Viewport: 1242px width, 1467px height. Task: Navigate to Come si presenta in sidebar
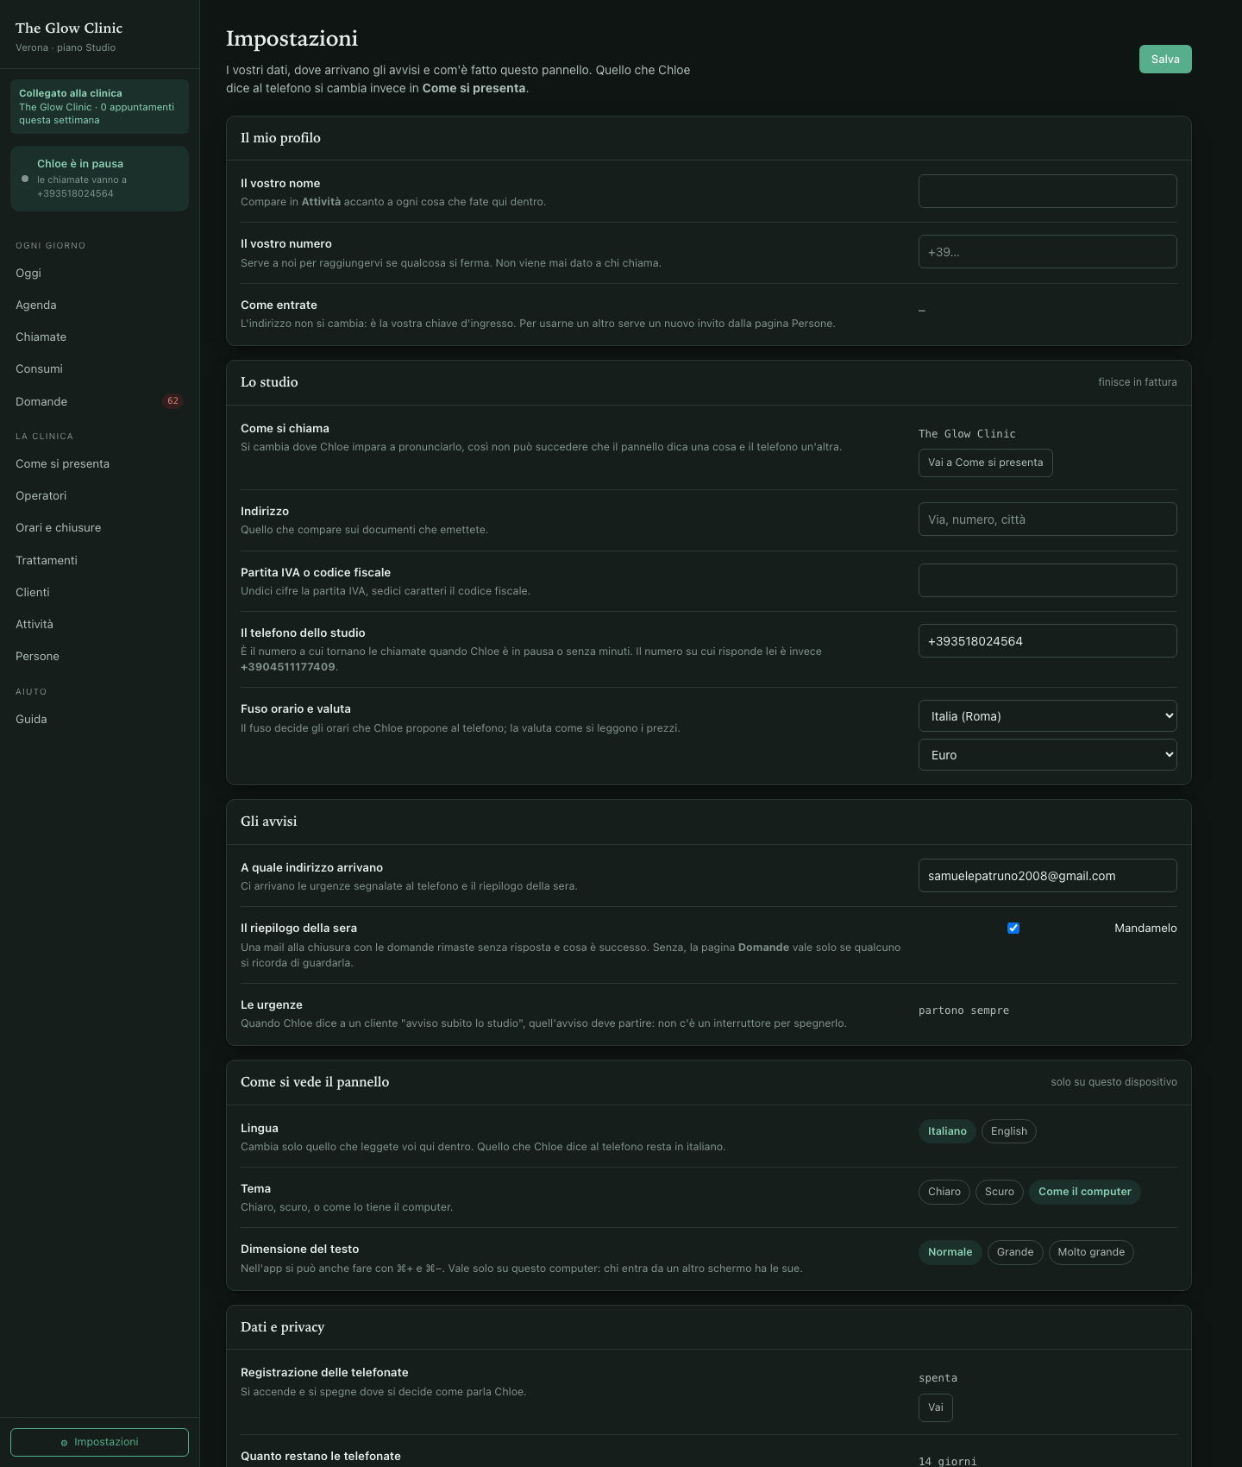point(99,463)
